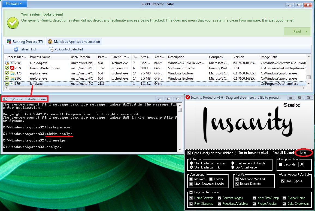315x211 pixels.
Task: Sort by User/Domain column header
Action: pos(83,57)
